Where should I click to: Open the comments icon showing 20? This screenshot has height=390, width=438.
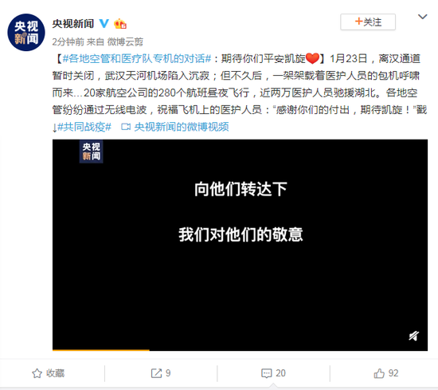pos(266,373)
